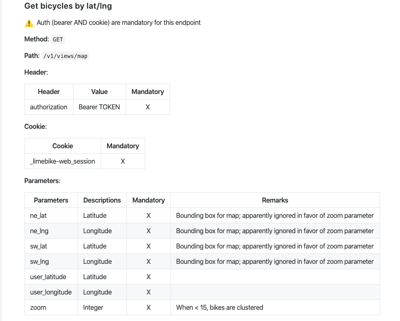
Task: Click the yellow warning triangle icon
Action: [29, 23]
